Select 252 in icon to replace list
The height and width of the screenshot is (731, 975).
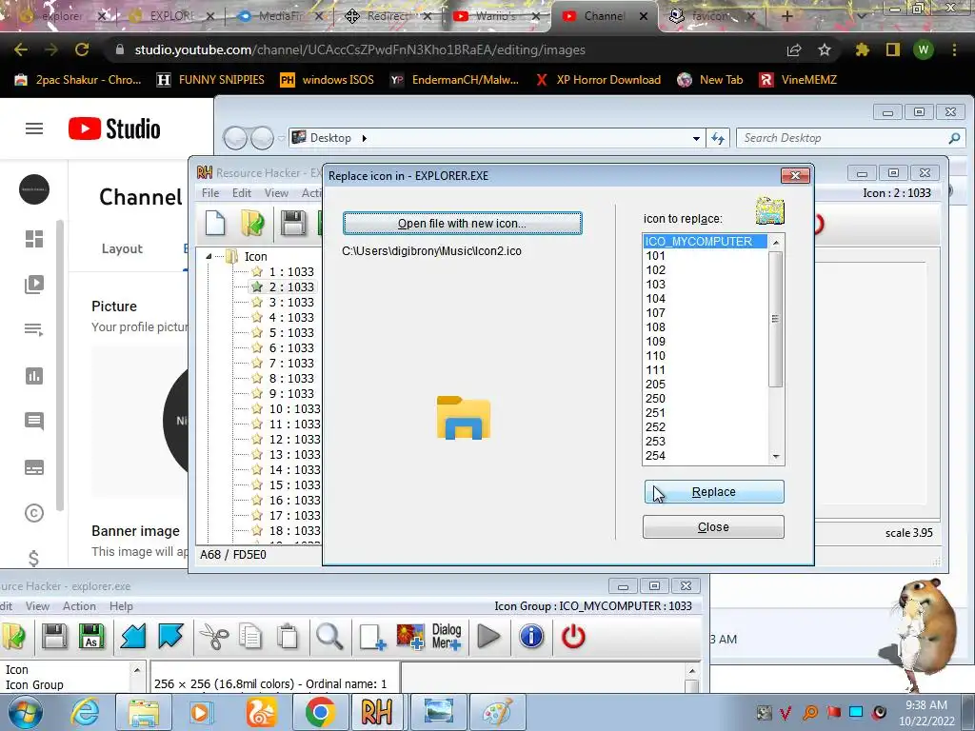coord(706,427)
